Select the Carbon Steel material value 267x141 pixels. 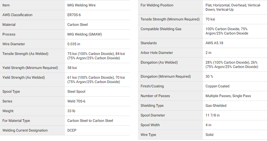click(77, 25)
